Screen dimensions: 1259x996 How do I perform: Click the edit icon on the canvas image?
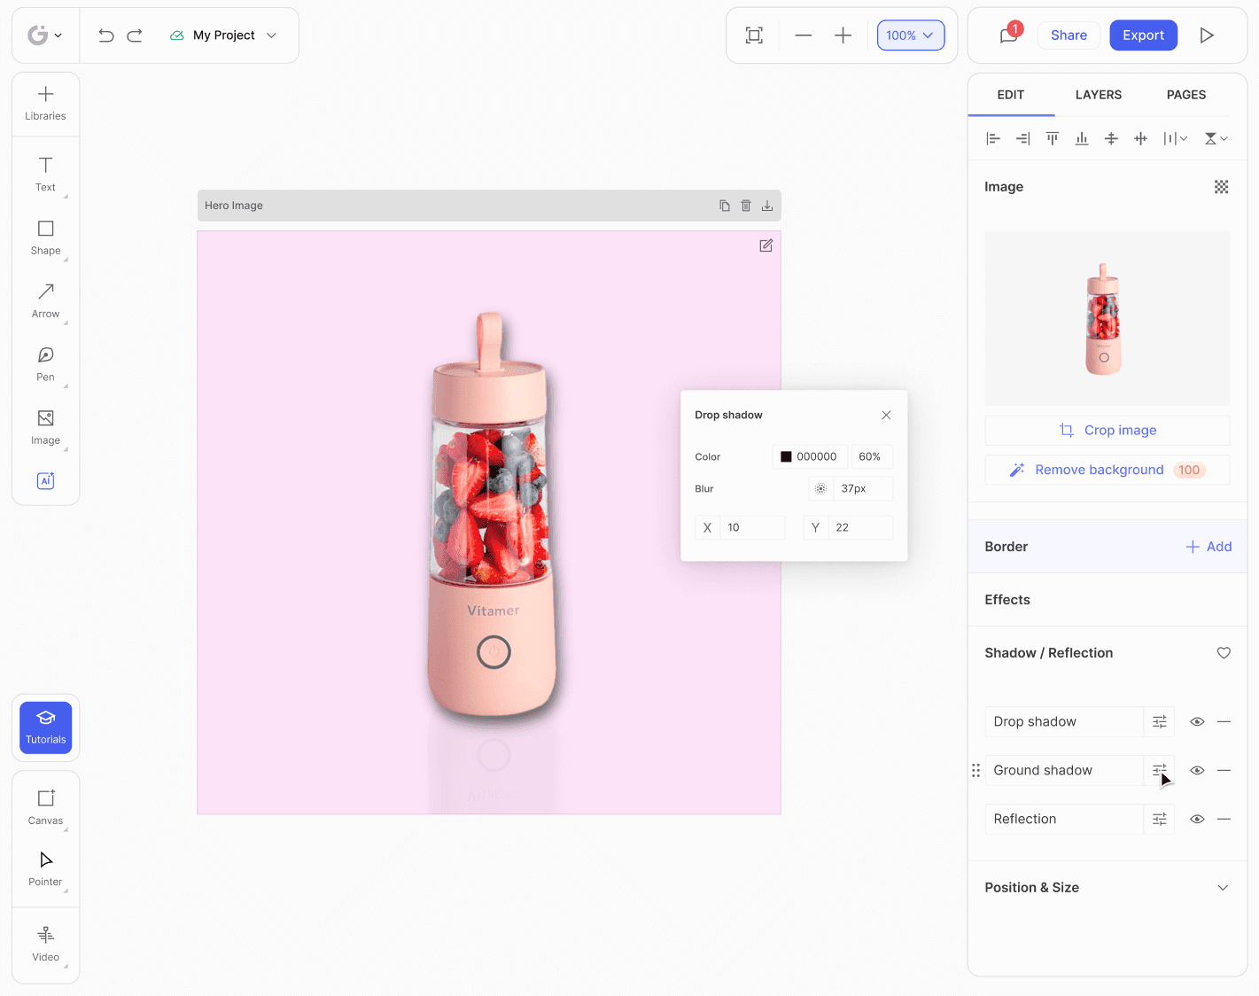coord(766,245)
